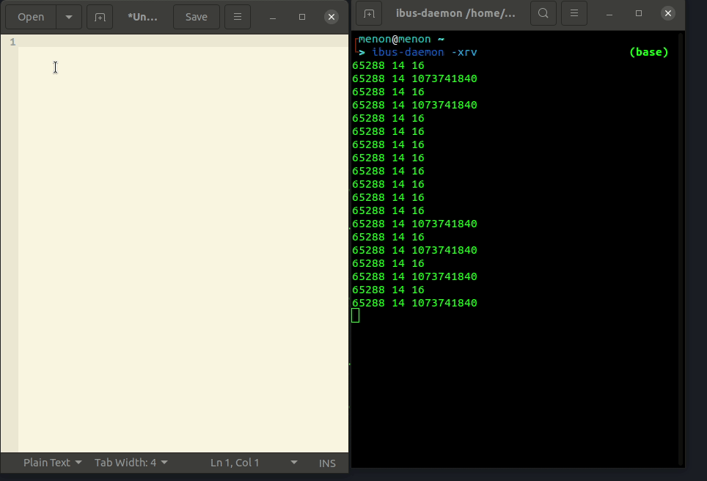
Task: Maximize the terminal window
Action: pyautogui.click(x=639, y=13)
